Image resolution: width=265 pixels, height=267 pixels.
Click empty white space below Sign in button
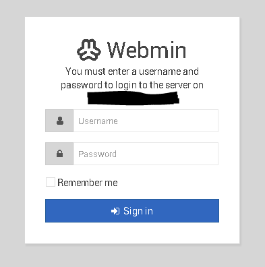[x=132, y=233]
